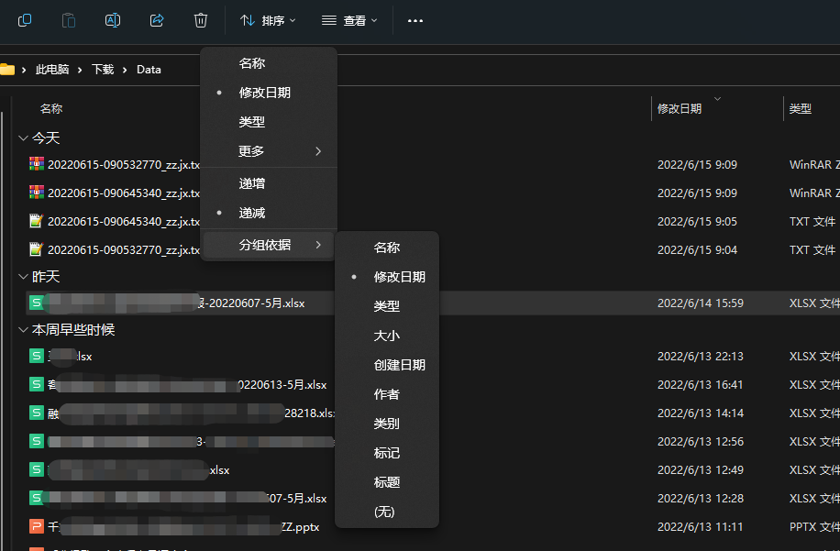Select 递减 descending sort order

[x=252, y=213]
